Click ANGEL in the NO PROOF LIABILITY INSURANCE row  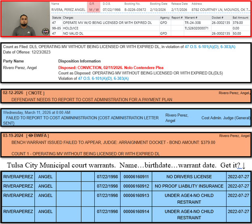pos(45,186)
